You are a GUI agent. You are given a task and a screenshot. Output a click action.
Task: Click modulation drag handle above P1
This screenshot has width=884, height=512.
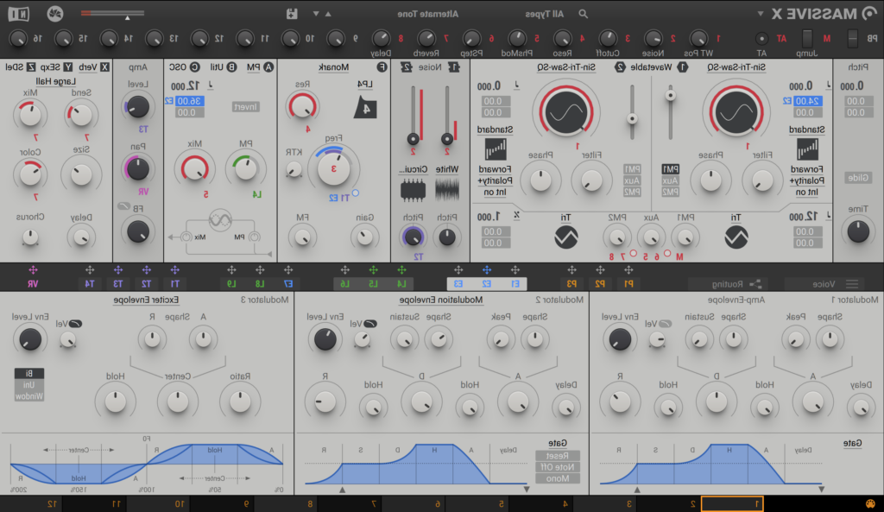click(628, 270)
